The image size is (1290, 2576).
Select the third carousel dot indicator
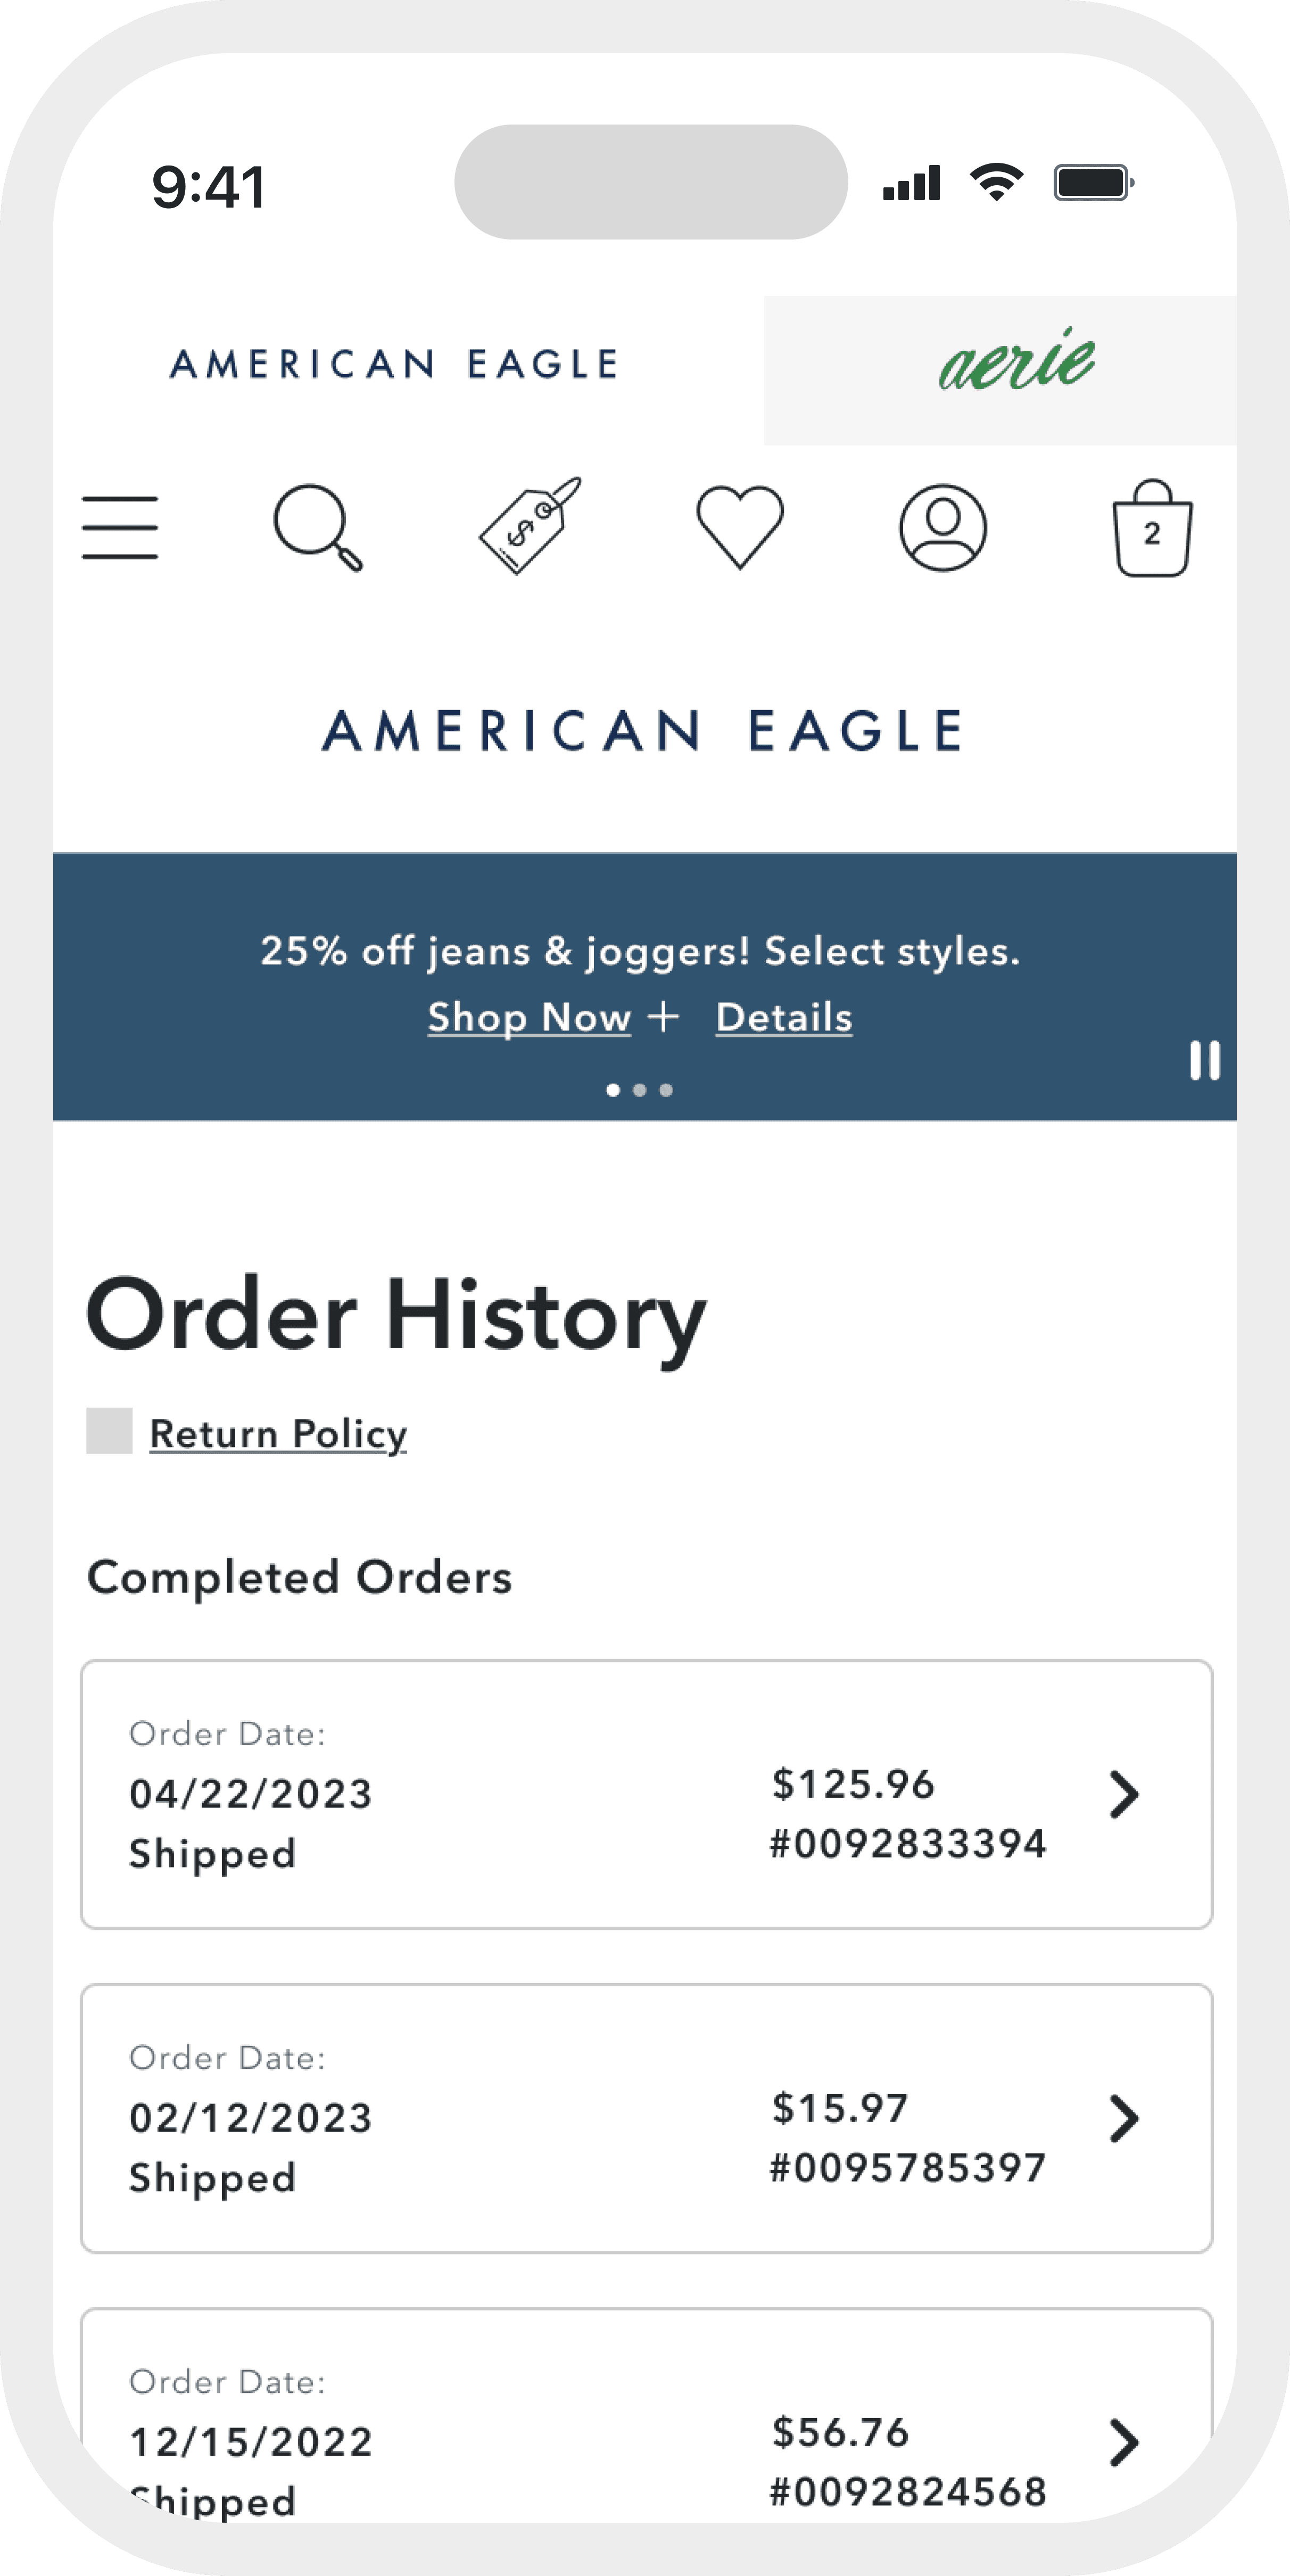[666, 1090]
